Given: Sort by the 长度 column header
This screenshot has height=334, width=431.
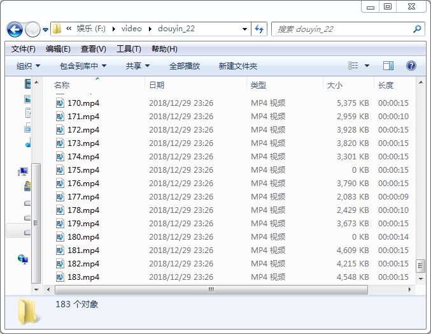Looking at the screenshot, I should (386, 85).
